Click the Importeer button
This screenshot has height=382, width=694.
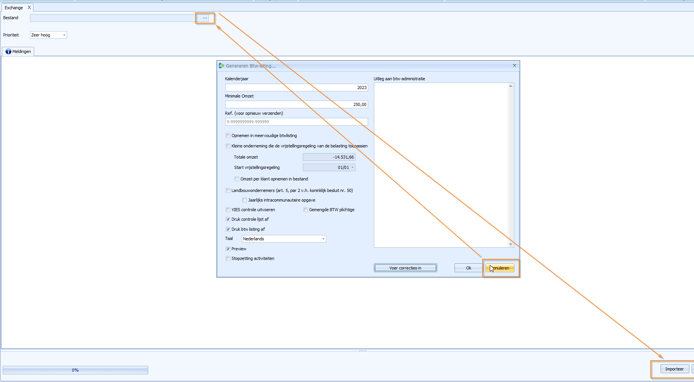(674, 369)
